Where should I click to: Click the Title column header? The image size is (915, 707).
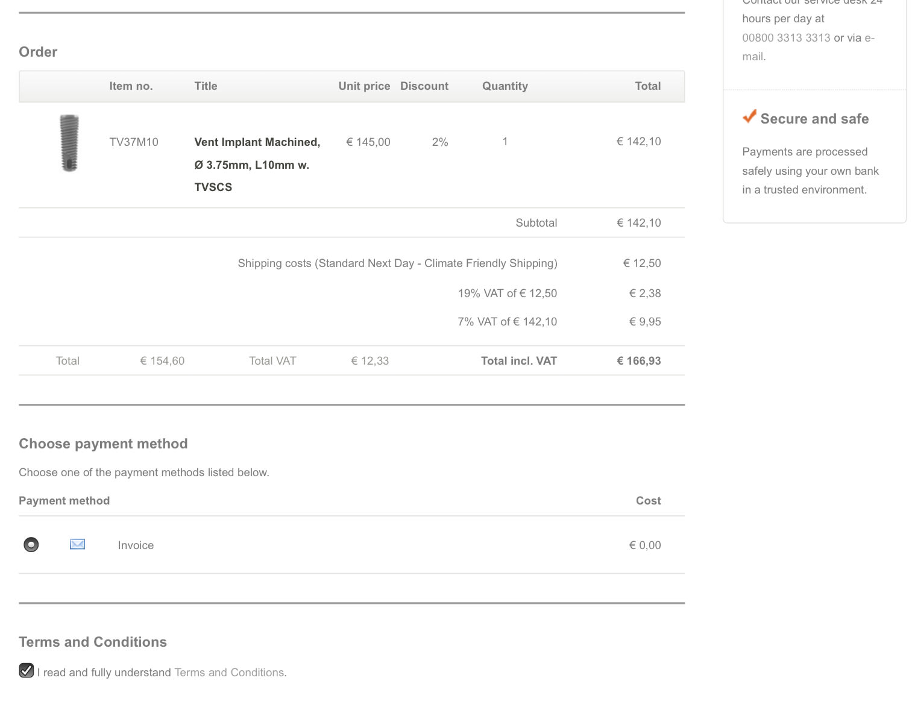[x=206, y=86]
